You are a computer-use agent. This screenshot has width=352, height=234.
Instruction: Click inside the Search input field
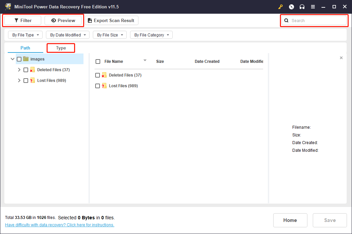[x=315, y=20]
